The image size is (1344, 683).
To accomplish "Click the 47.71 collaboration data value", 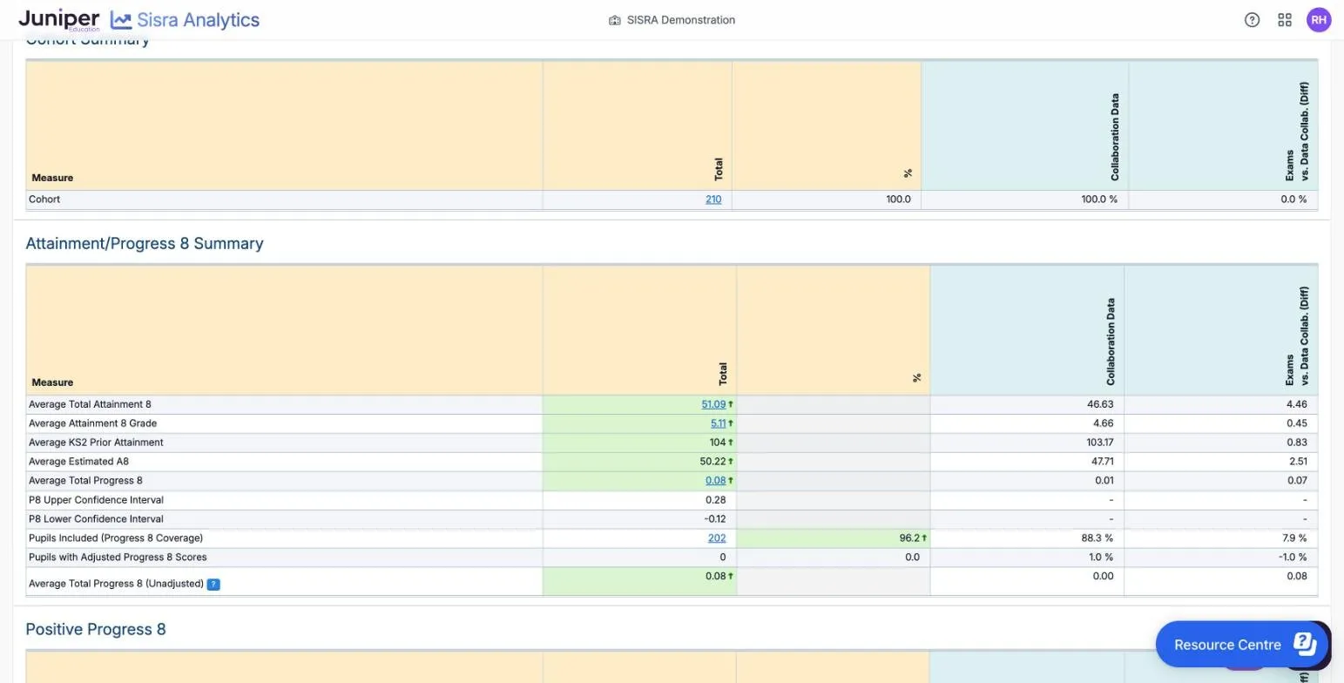I will [x=1102, y=462].
